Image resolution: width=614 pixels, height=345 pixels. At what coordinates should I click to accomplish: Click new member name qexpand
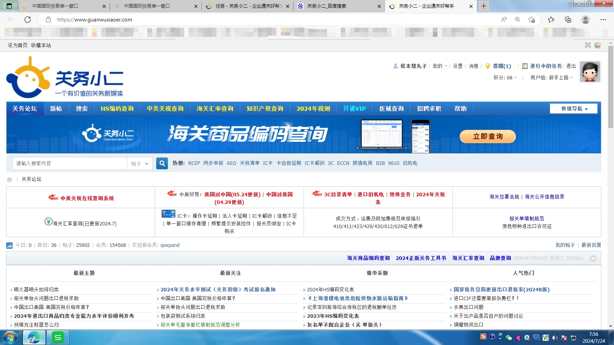point(170,245)
